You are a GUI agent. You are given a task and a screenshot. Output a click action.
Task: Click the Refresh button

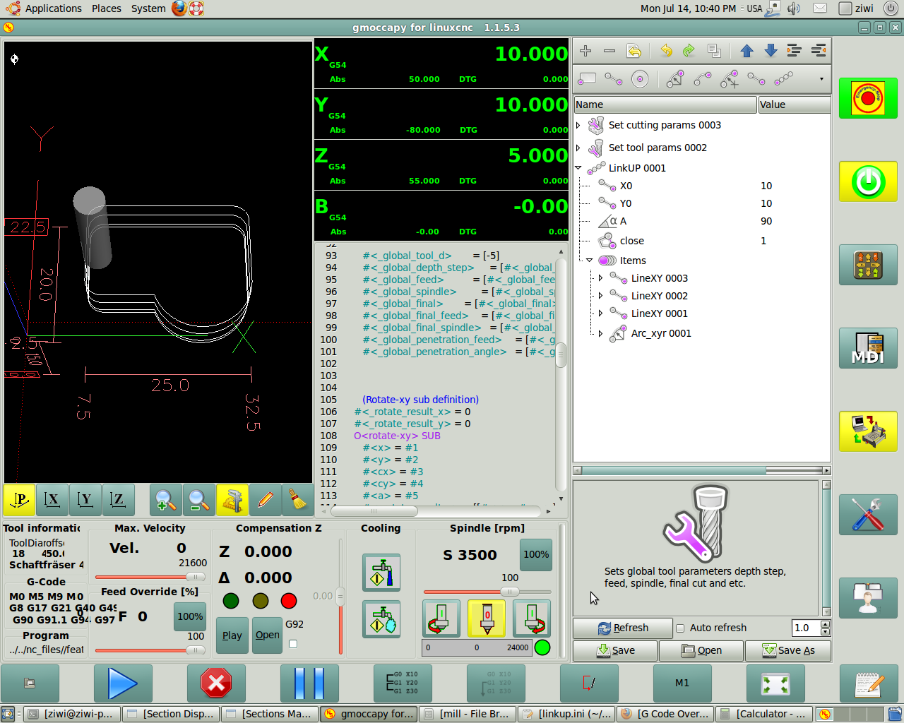(x=622, y=628)
